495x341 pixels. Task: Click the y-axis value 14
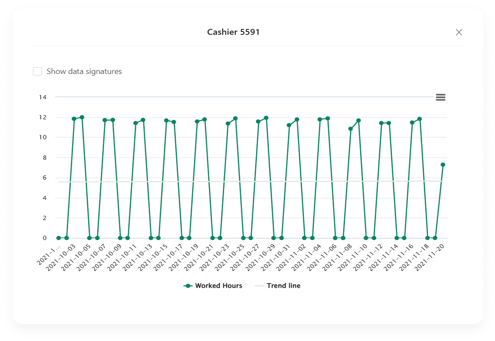[43, 97]
